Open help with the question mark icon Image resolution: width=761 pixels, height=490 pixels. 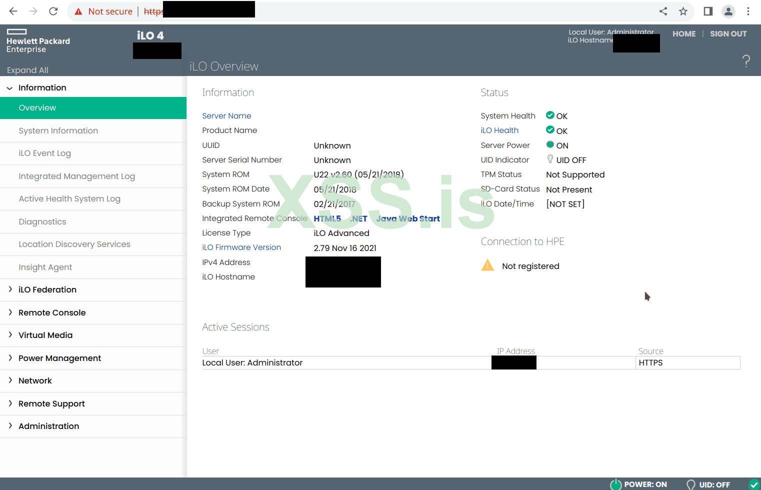point(746,61)
